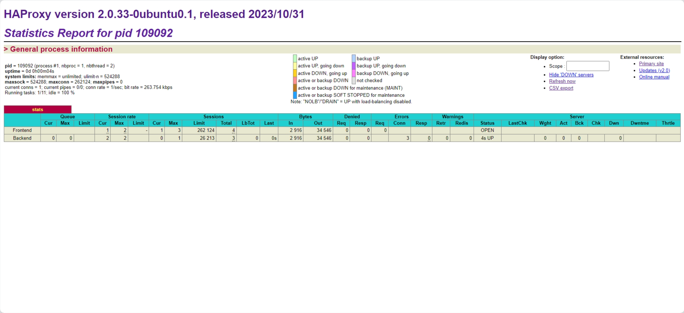The width and height of the screenshot is (684, 313).
Task: Select the Frontend row label
Action: (x=22, y=130)
